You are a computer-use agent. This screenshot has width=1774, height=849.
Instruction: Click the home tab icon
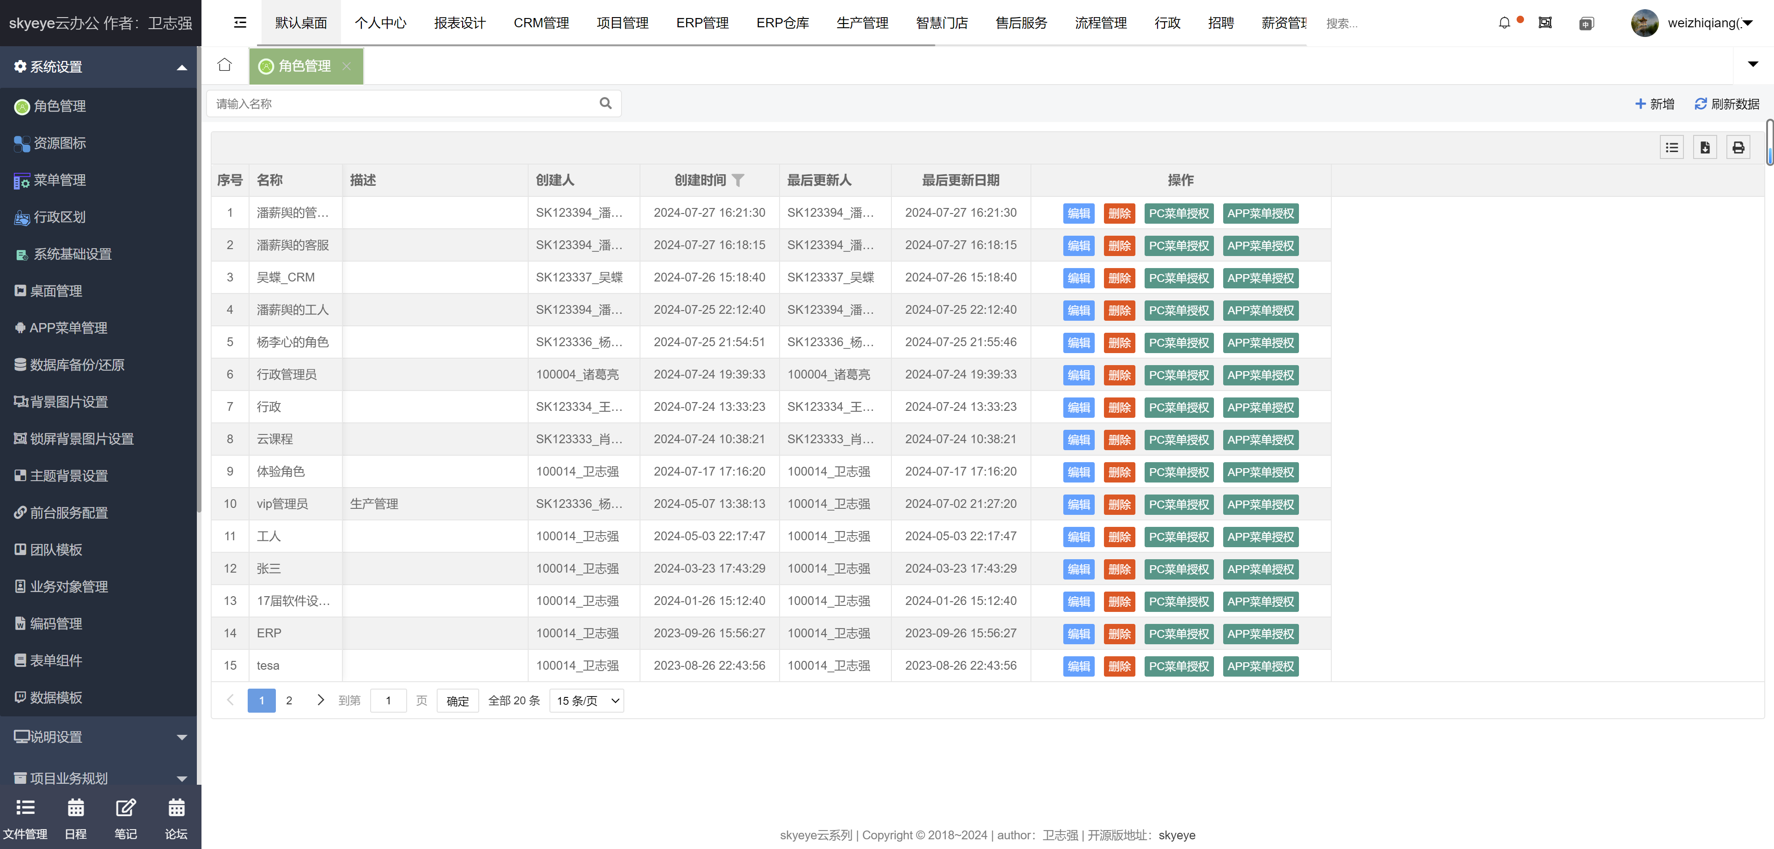(x=225, y=65)
